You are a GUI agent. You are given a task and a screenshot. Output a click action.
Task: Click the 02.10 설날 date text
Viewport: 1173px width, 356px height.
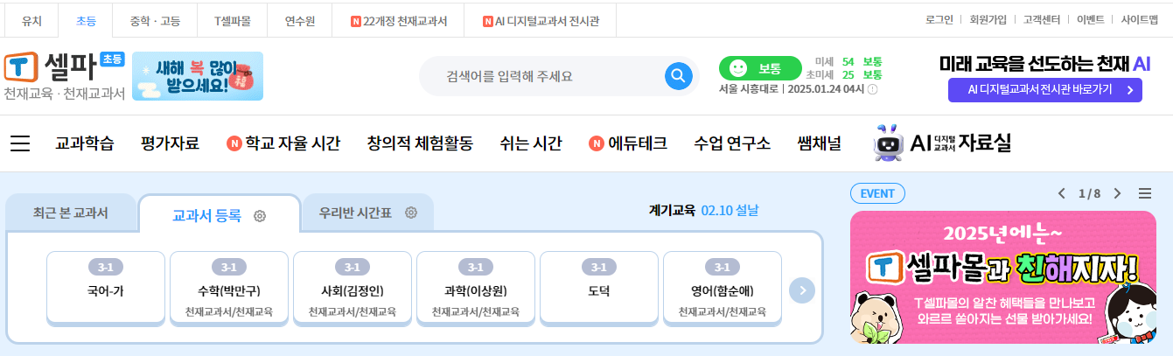click(730, 210)
